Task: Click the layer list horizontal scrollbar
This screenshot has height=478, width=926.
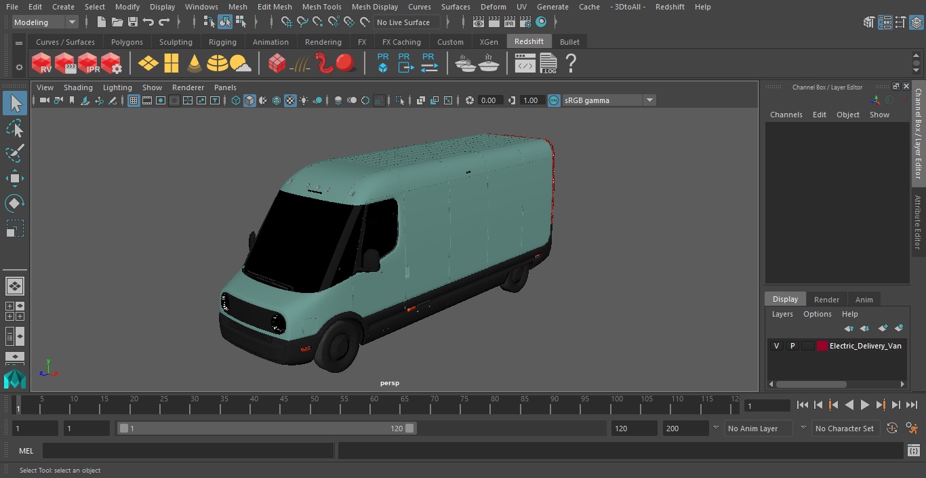Action: (811, 384)
